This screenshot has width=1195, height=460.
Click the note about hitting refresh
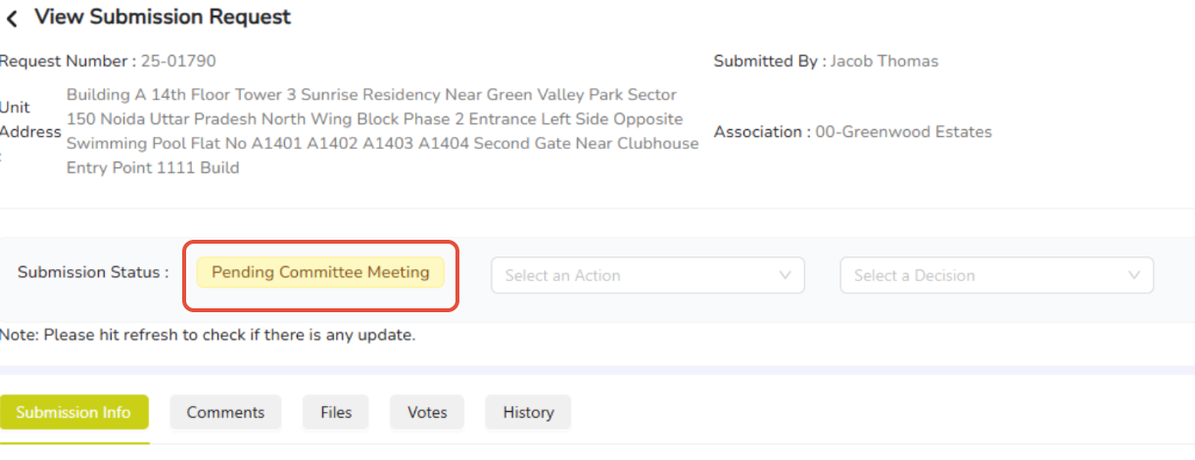pyautogui.click(x=208, y=335)
